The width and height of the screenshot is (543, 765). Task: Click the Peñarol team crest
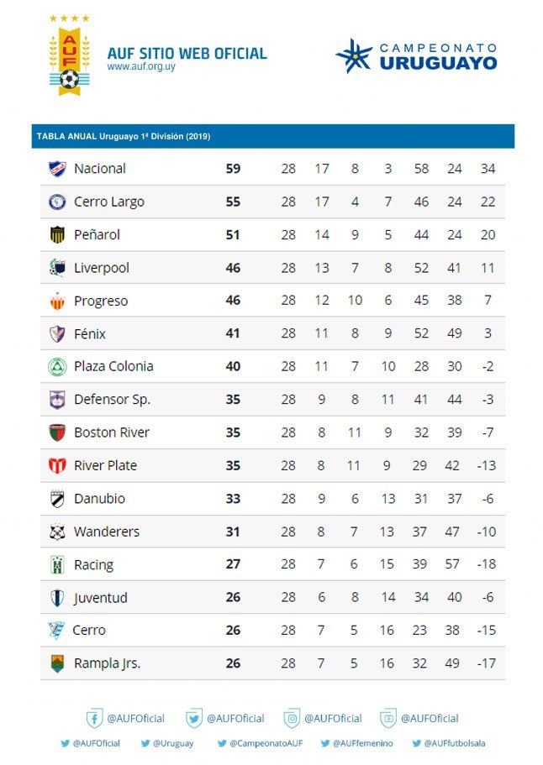[x=57, y=235]
